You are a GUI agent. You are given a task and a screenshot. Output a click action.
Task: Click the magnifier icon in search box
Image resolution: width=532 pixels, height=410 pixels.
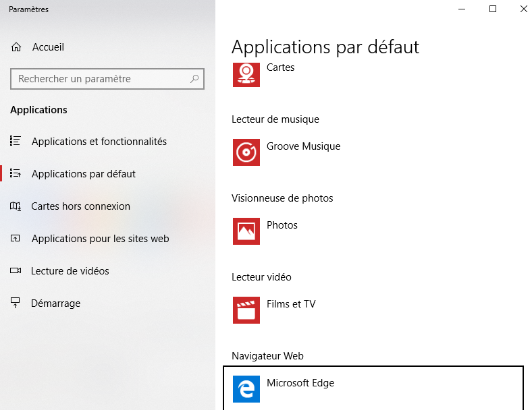[194, 79]
